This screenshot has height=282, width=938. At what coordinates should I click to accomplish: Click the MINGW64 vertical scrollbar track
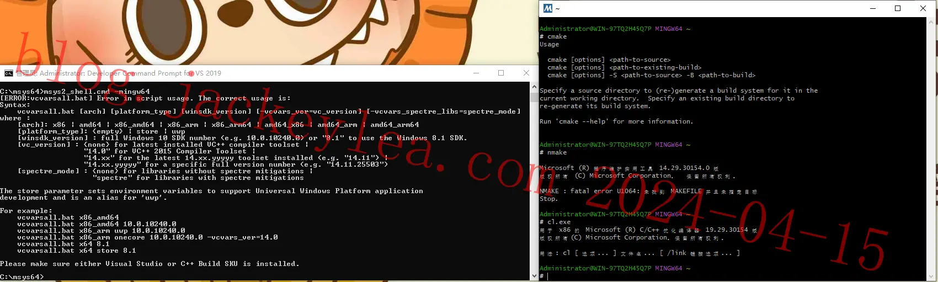tap(931, 149)
